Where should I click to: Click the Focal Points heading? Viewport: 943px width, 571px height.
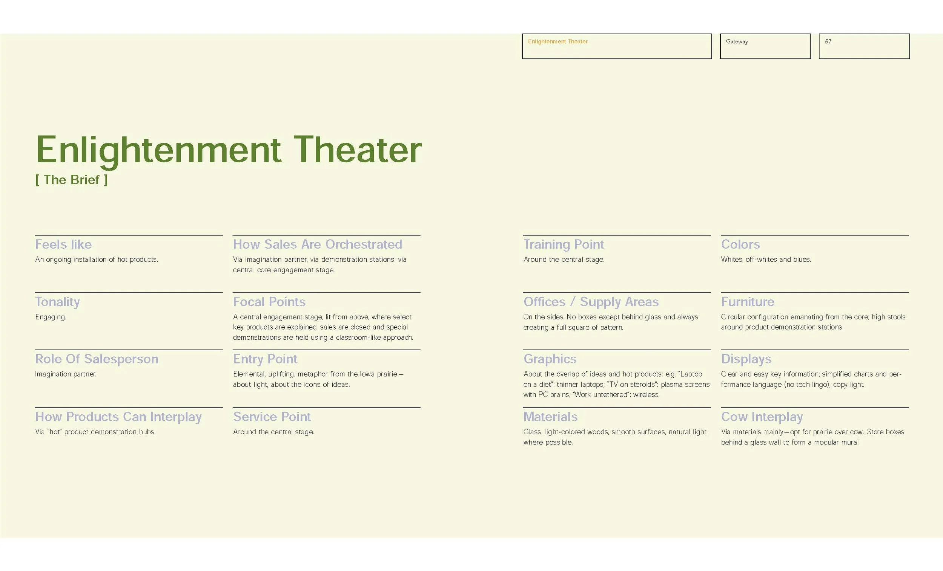click(269, 302)
